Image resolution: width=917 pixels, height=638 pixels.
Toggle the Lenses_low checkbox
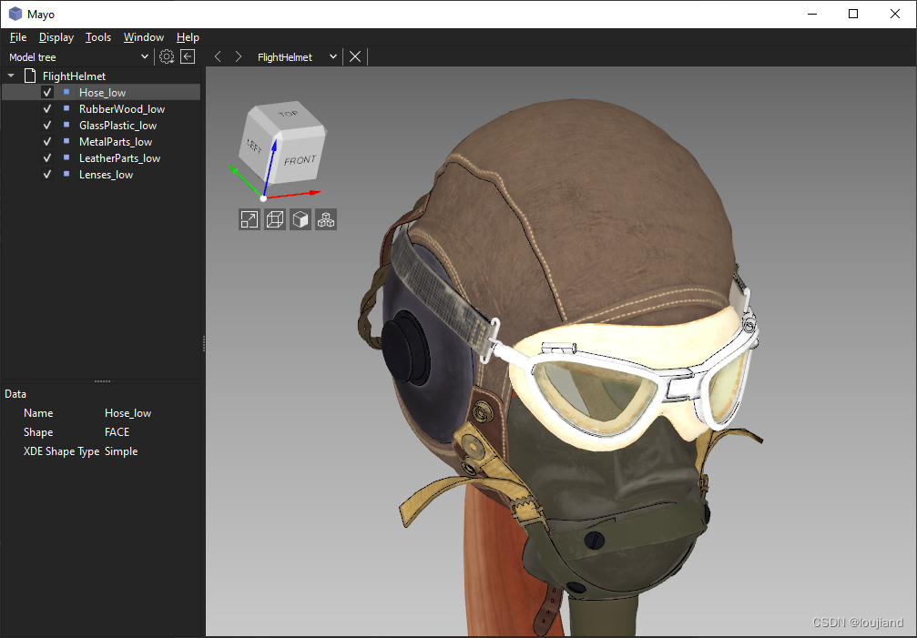pyautogui.click(x=46, y=174)
